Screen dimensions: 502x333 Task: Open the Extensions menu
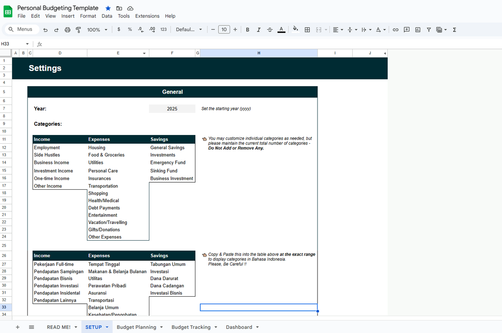(147, 16)
